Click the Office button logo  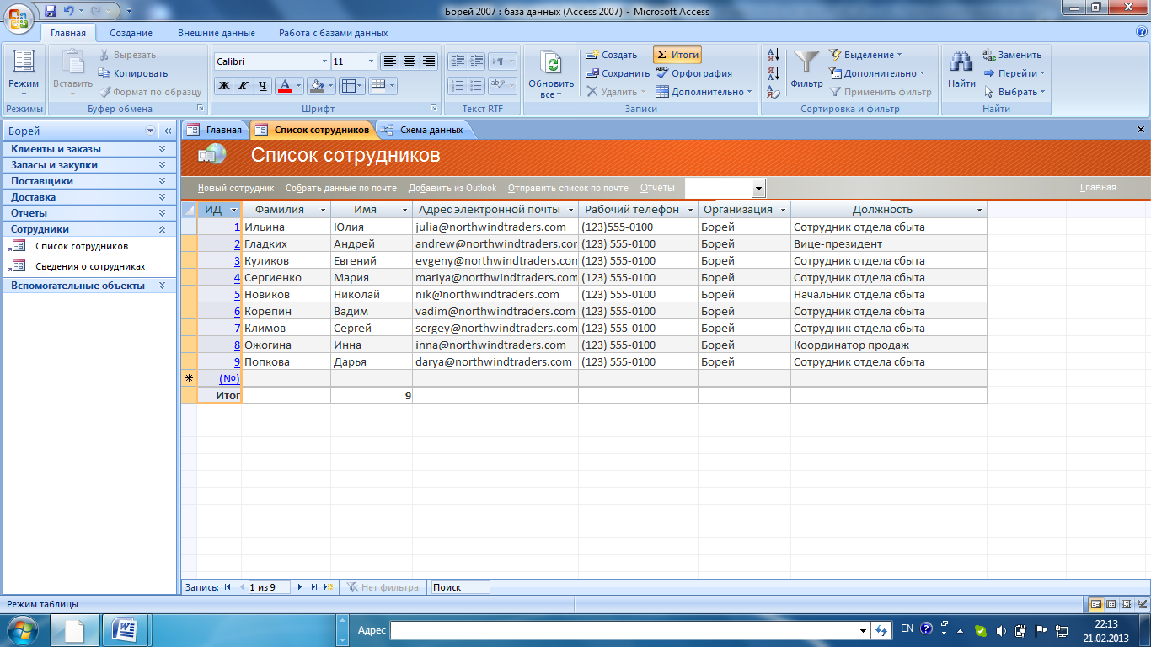coord(19,18)
